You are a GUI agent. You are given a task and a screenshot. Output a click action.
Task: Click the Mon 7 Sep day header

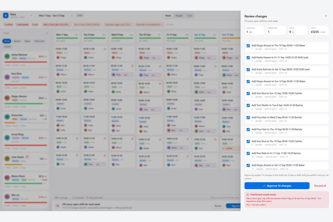coord(67,36)
